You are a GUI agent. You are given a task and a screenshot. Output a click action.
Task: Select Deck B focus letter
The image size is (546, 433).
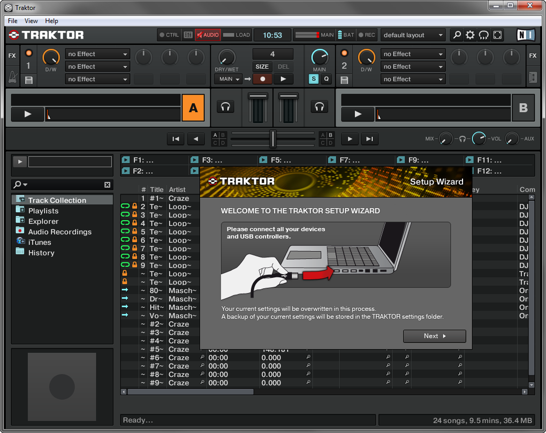523,108
